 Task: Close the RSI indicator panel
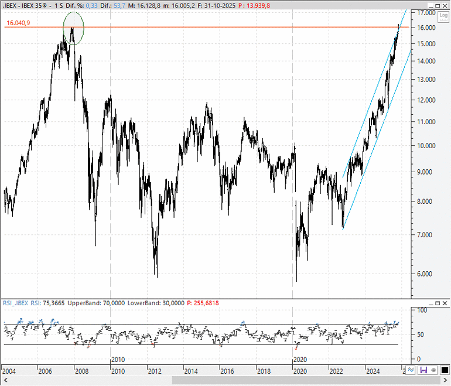445,303
